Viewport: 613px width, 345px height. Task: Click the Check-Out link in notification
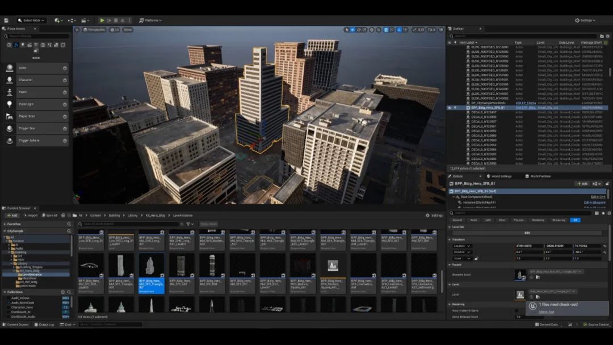click(x=547, y=312)
